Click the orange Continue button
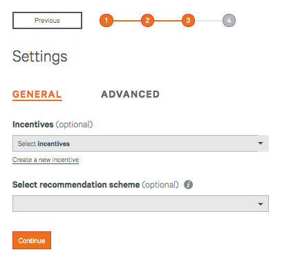The height and width of the screenshot is (259, 282). point(32,240)
